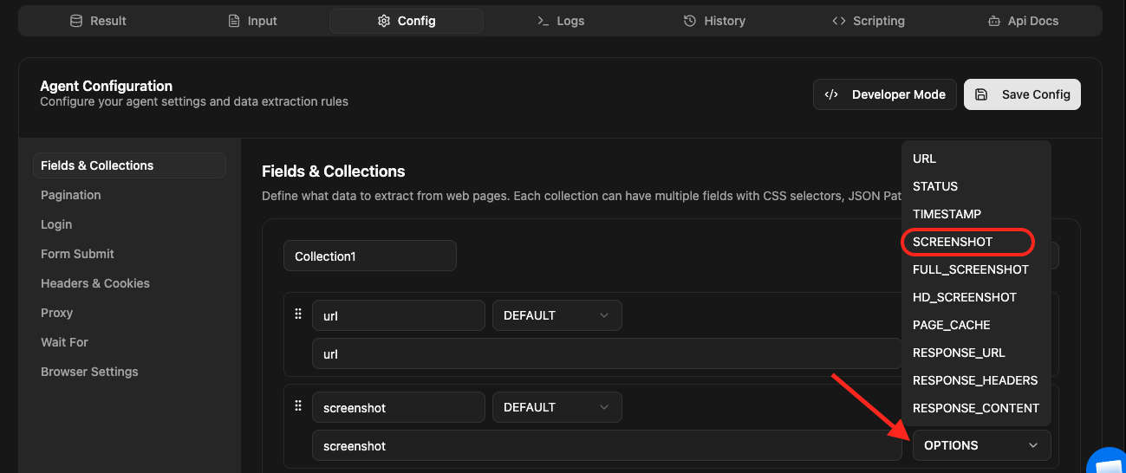Click the history clock icon

690,21
